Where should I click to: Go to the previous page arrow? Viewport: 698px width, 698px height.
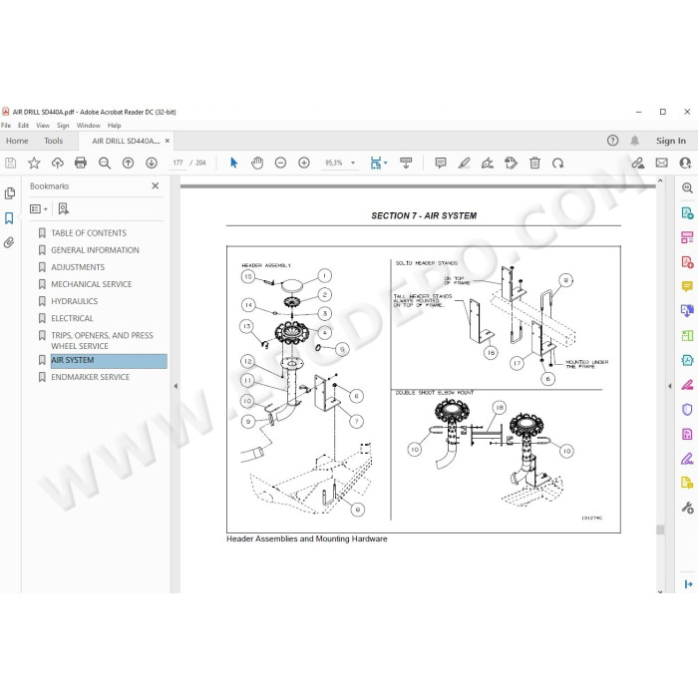coord(128,163)
